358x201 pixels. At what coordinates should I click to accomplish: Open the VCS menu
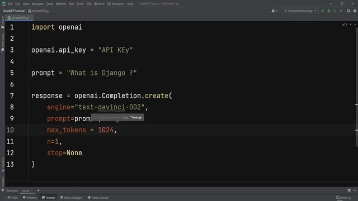click(x=89, y=4)
